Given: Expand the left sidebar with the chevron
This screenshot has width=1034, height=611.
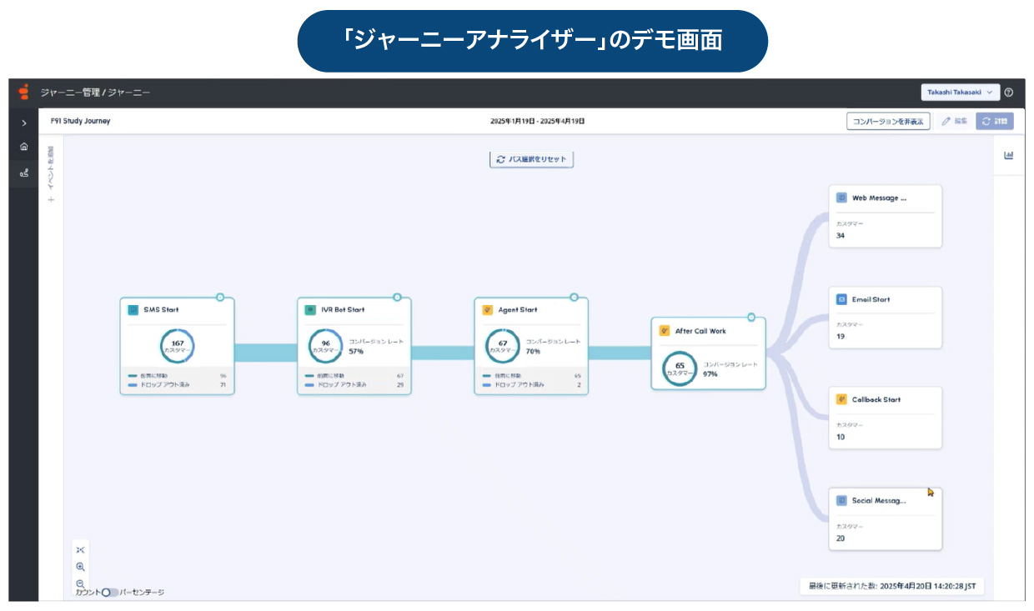Looking at the screenshot, I should click(23, 123).
